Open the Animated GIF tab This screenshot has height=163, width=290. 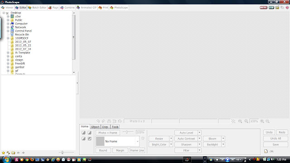[x=87, y=8]
